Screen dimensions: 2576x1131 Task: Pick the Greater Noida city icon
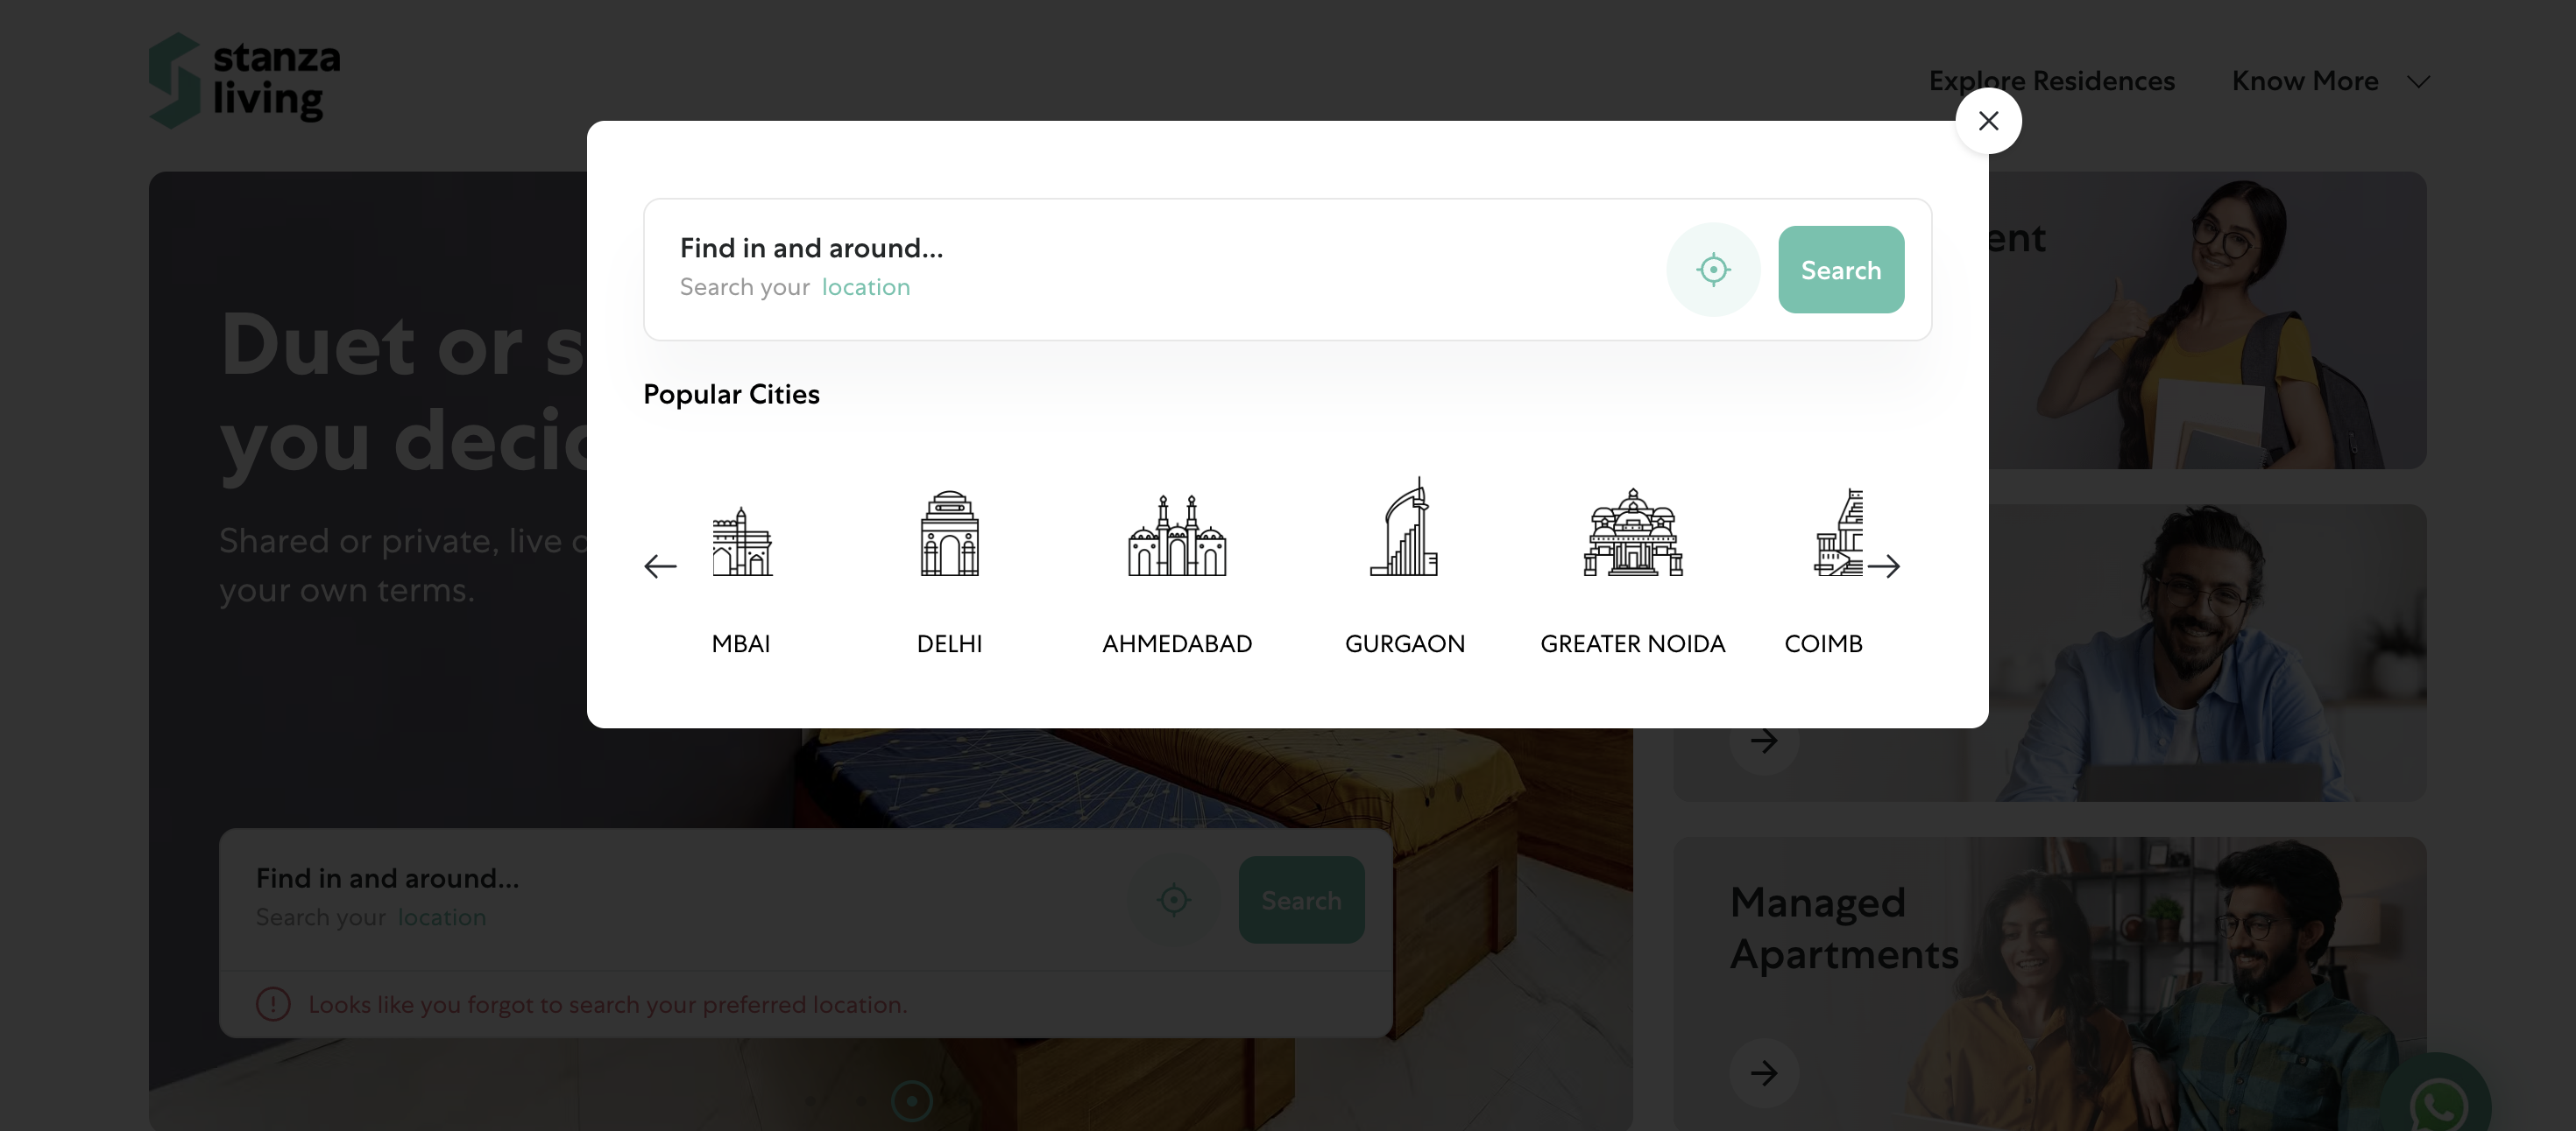[1632, 533]
